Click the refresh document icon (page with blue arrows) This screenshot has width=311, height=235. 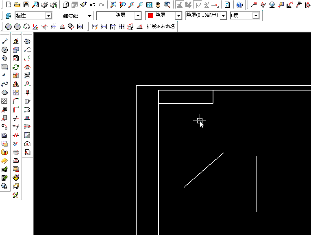(x=227, y=4)
